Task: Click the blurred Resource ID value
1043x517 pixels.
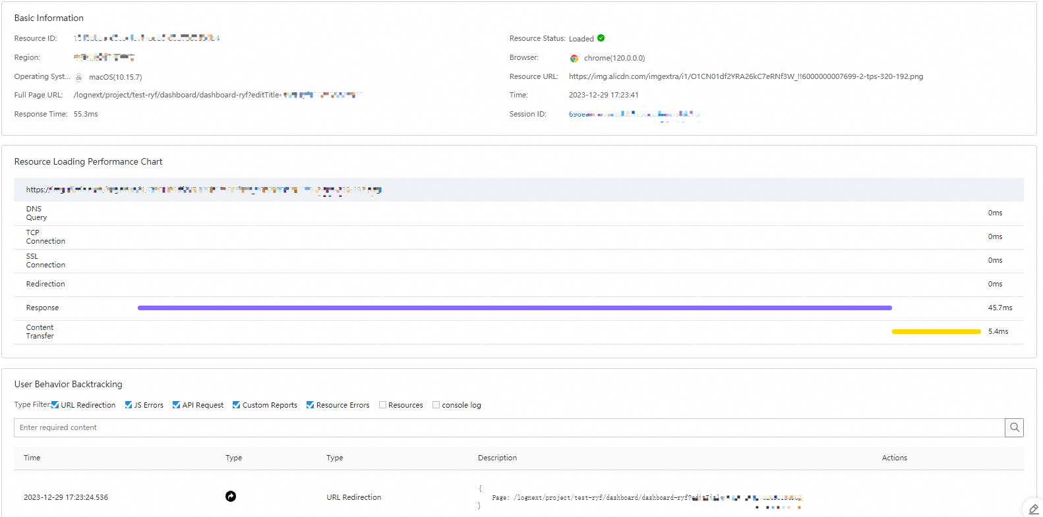Action: [x=146, y=38]
